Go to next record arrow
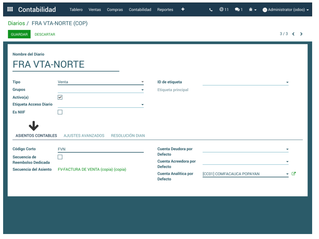Viewport: 319px width, 239px height. tap(301, 34)
